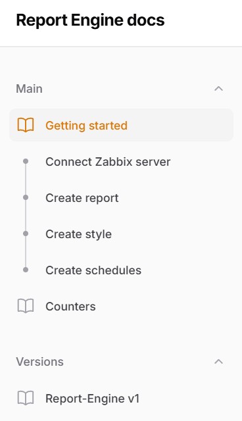Click the Versions section heading
The image size is (242, 421).
click(39, 362)
